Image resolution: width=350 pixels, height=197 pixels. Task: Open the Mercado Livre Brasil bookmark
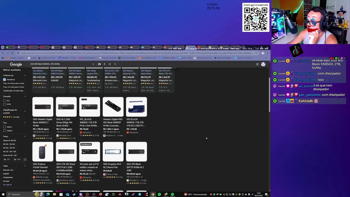[x=107, y=58]
